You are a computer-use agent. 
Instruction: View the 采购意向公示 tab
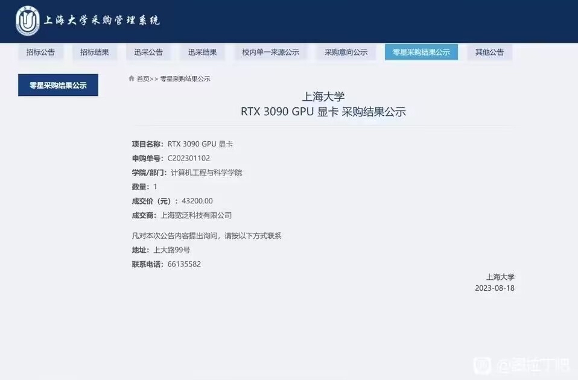tap(348, 52)
